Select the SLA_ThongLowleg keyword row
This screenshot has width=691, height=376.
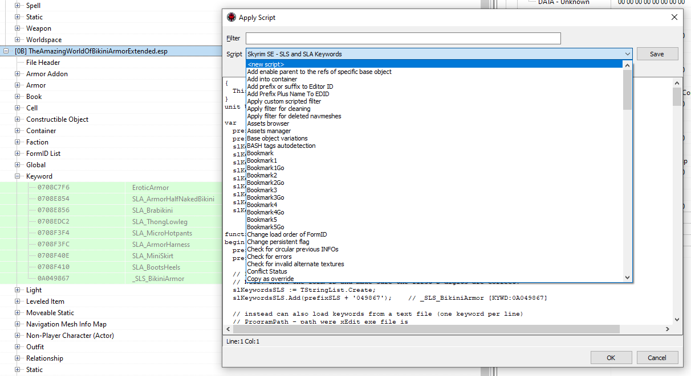pos(111,222)
